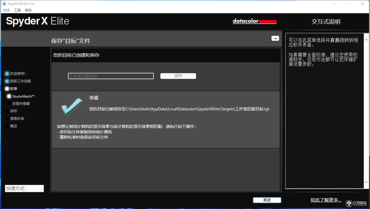
Task: Select the 放置传感器 step
Action: click(x=19, y=104)
